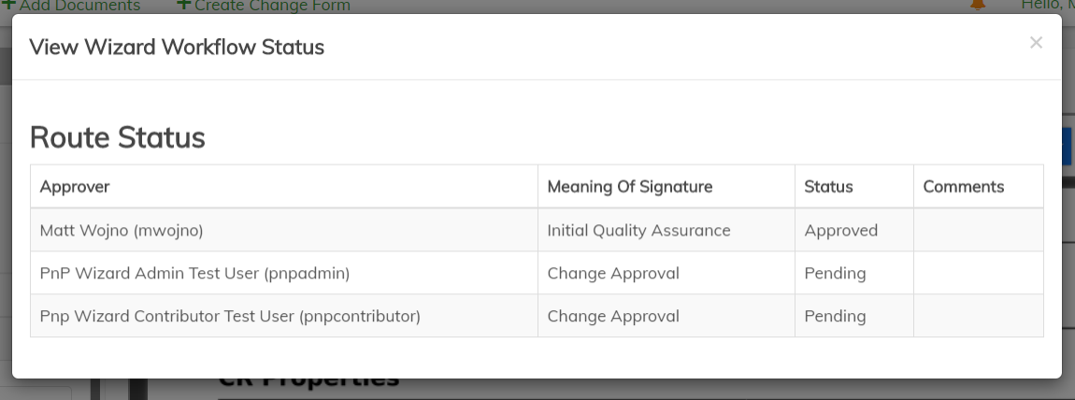Click the notification bell icon
Screen dimensions: 1075x400
pos(978,5)
